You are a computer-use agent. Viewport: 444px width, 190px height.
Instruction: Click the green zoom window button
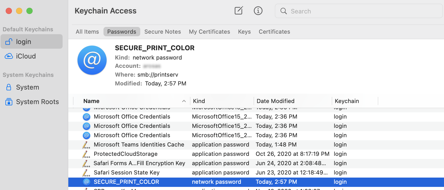pos(29,11)
